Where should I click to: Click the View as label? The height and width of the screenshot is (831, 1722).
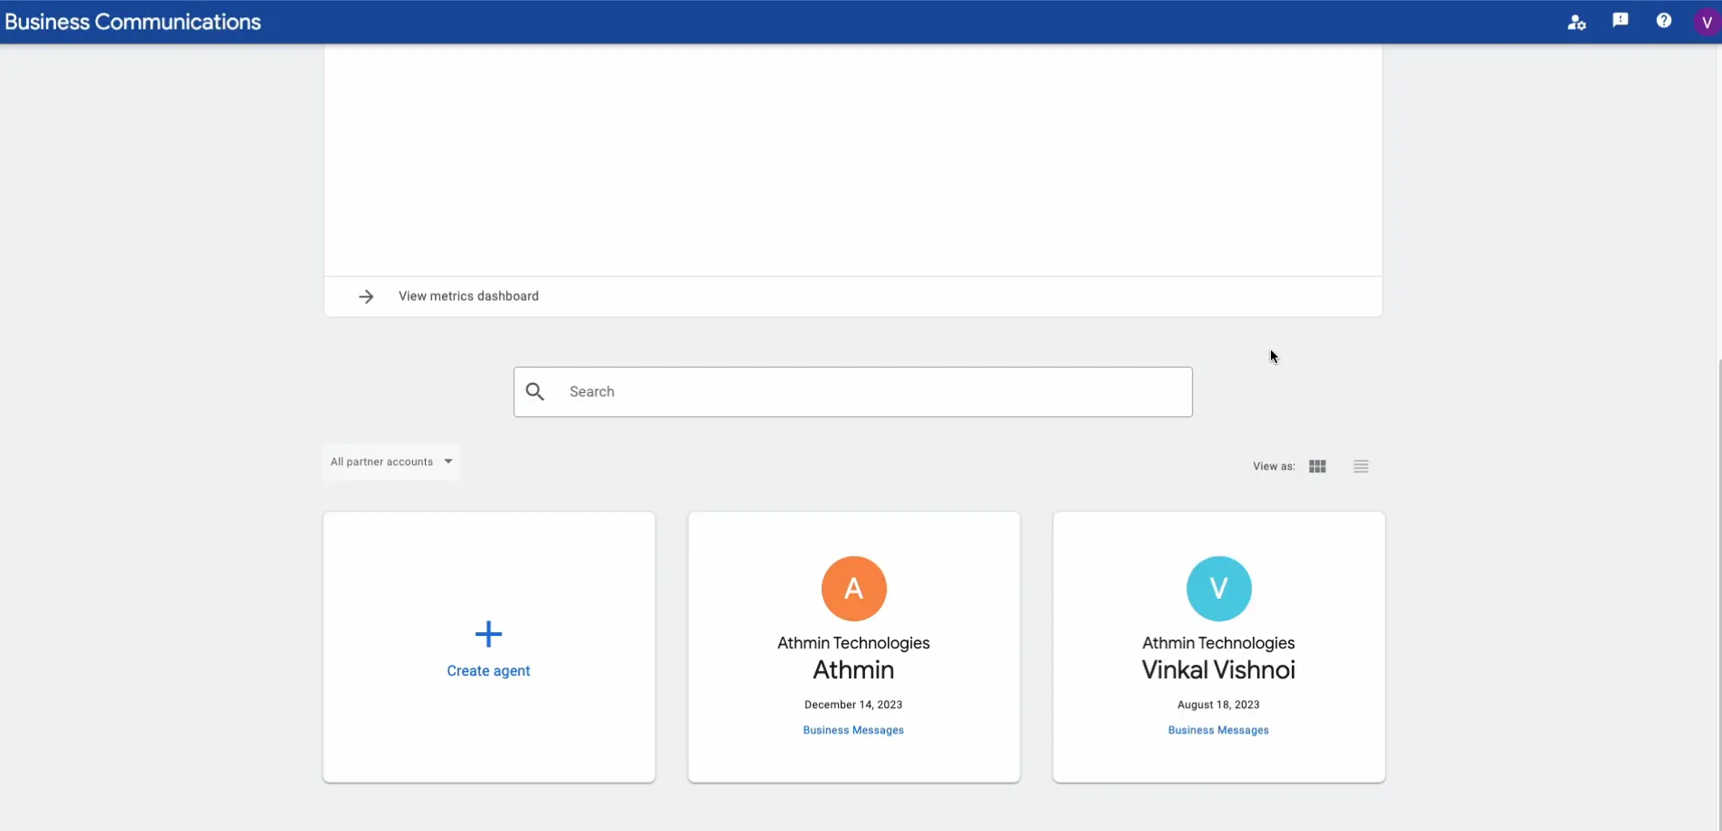click(x=1274, y=466)
